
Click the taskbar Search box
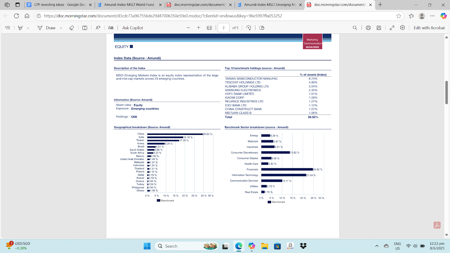pyautogui.click(x=187, y=246)
